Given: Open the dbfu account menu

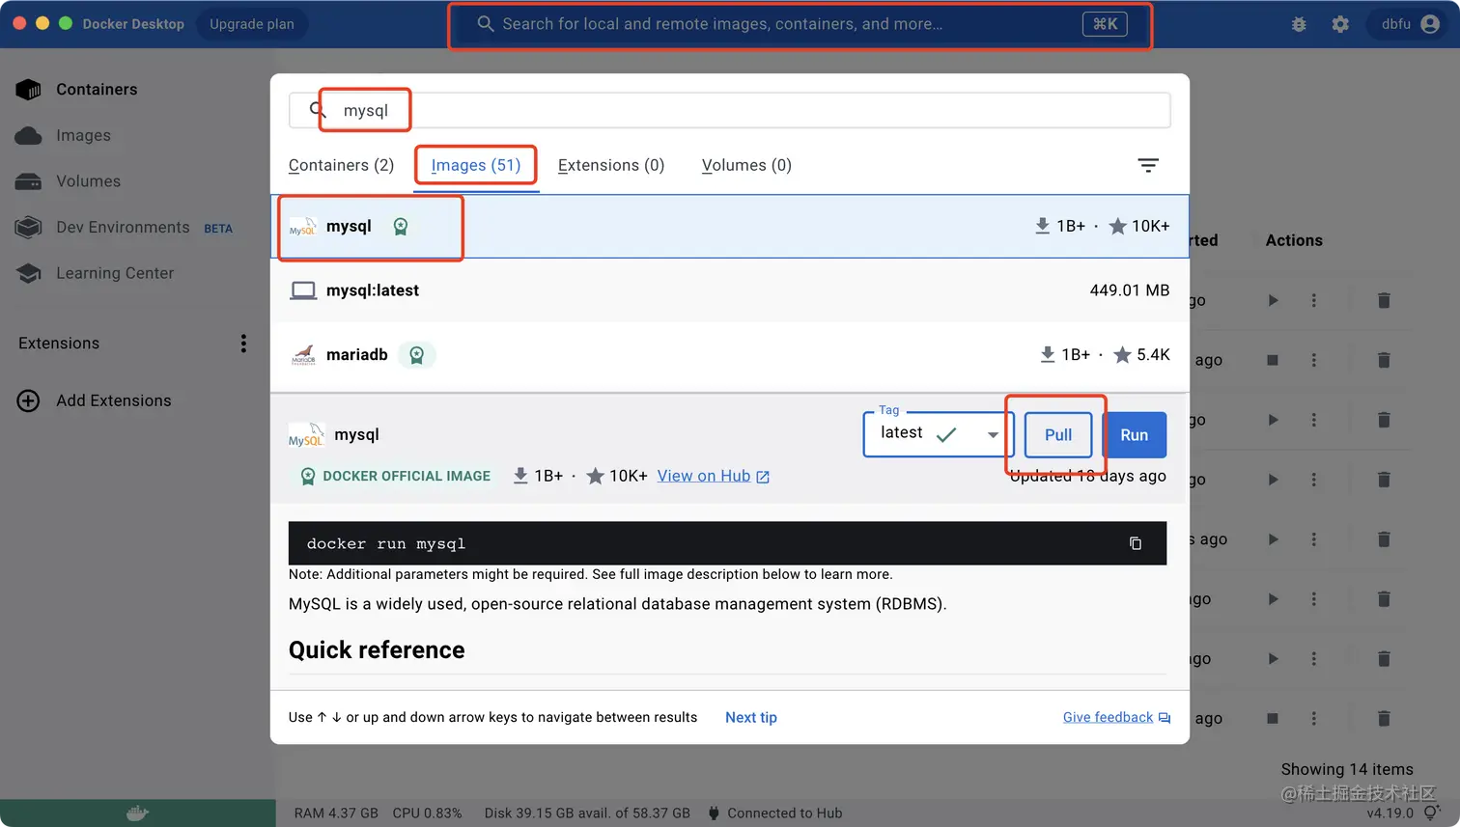Looking at the screenshot, I should tap(1411, 24).
